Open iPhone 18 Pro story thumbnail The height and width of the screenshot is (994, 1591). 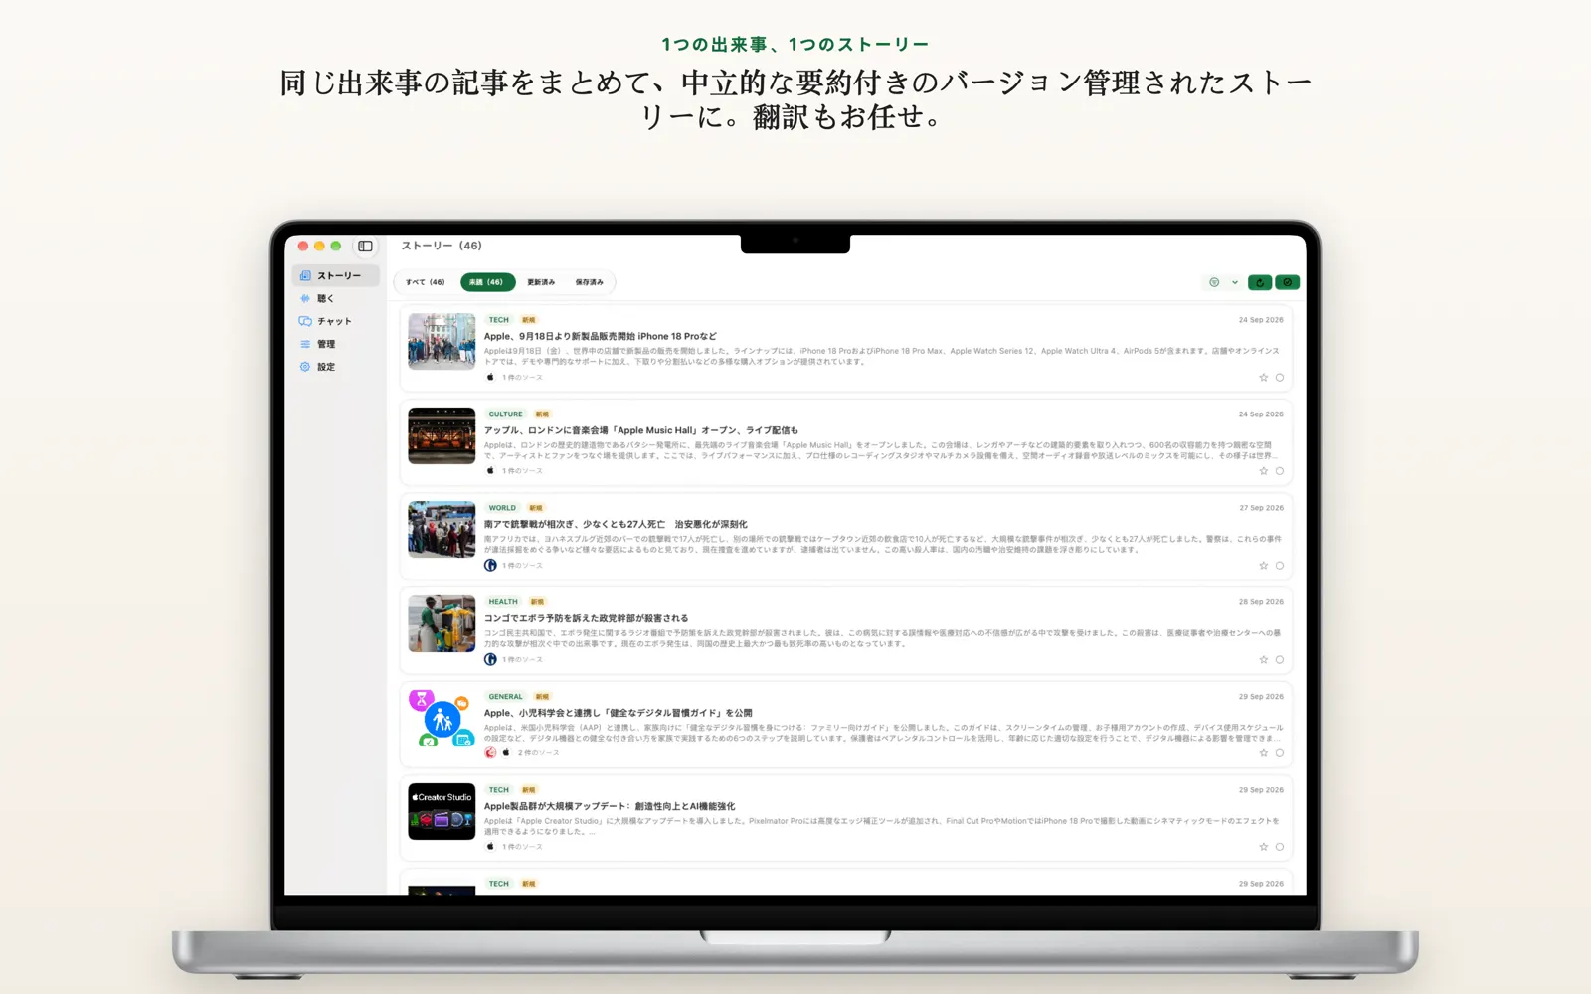point(442,342)
